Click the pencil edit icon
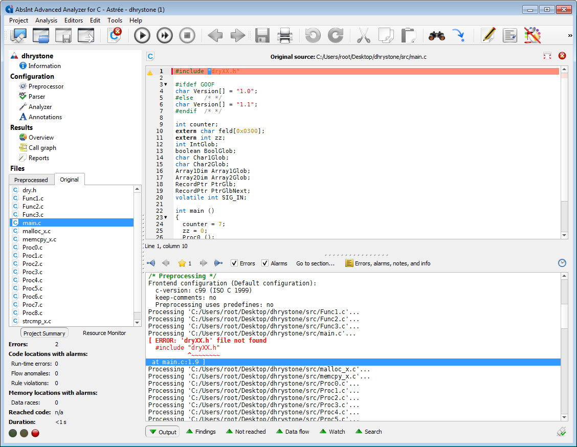The image size is (577, 447). 489,36
